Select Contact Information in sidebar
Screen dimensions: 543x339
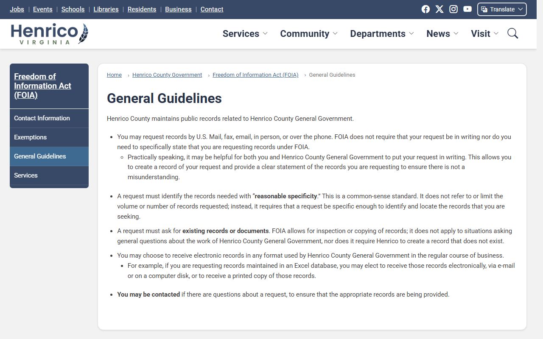(49, 118)
